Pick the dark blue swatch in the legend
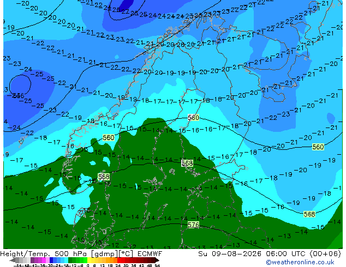This screenshot has width=346, height=267. (x=51, y=260)
